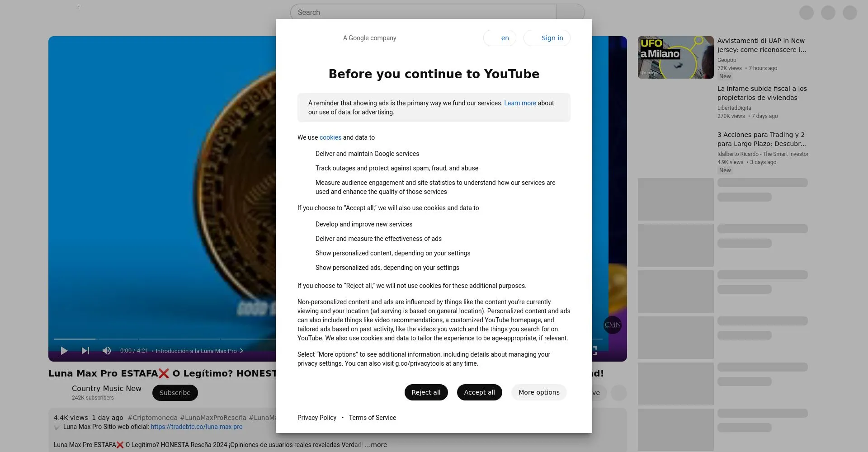Select the LibertadDigital channel name
Viewport: 868px width, 452px height.
tap(735, 108)
